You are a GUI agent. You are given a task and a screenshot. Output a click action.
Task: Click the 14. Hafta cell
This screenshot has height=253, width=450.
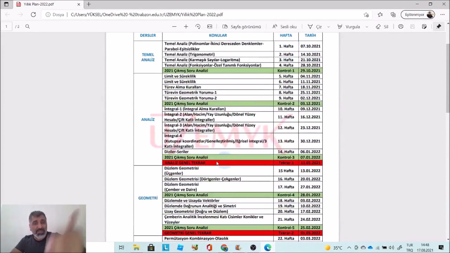[286, 152]
